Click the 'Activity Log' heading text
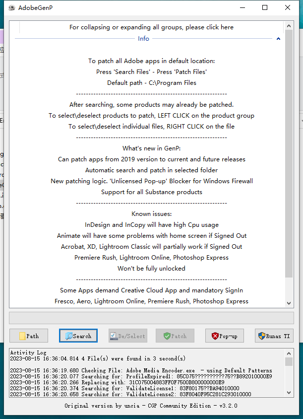303x419 pixels. pyautogui.click(x=28, y=353)
